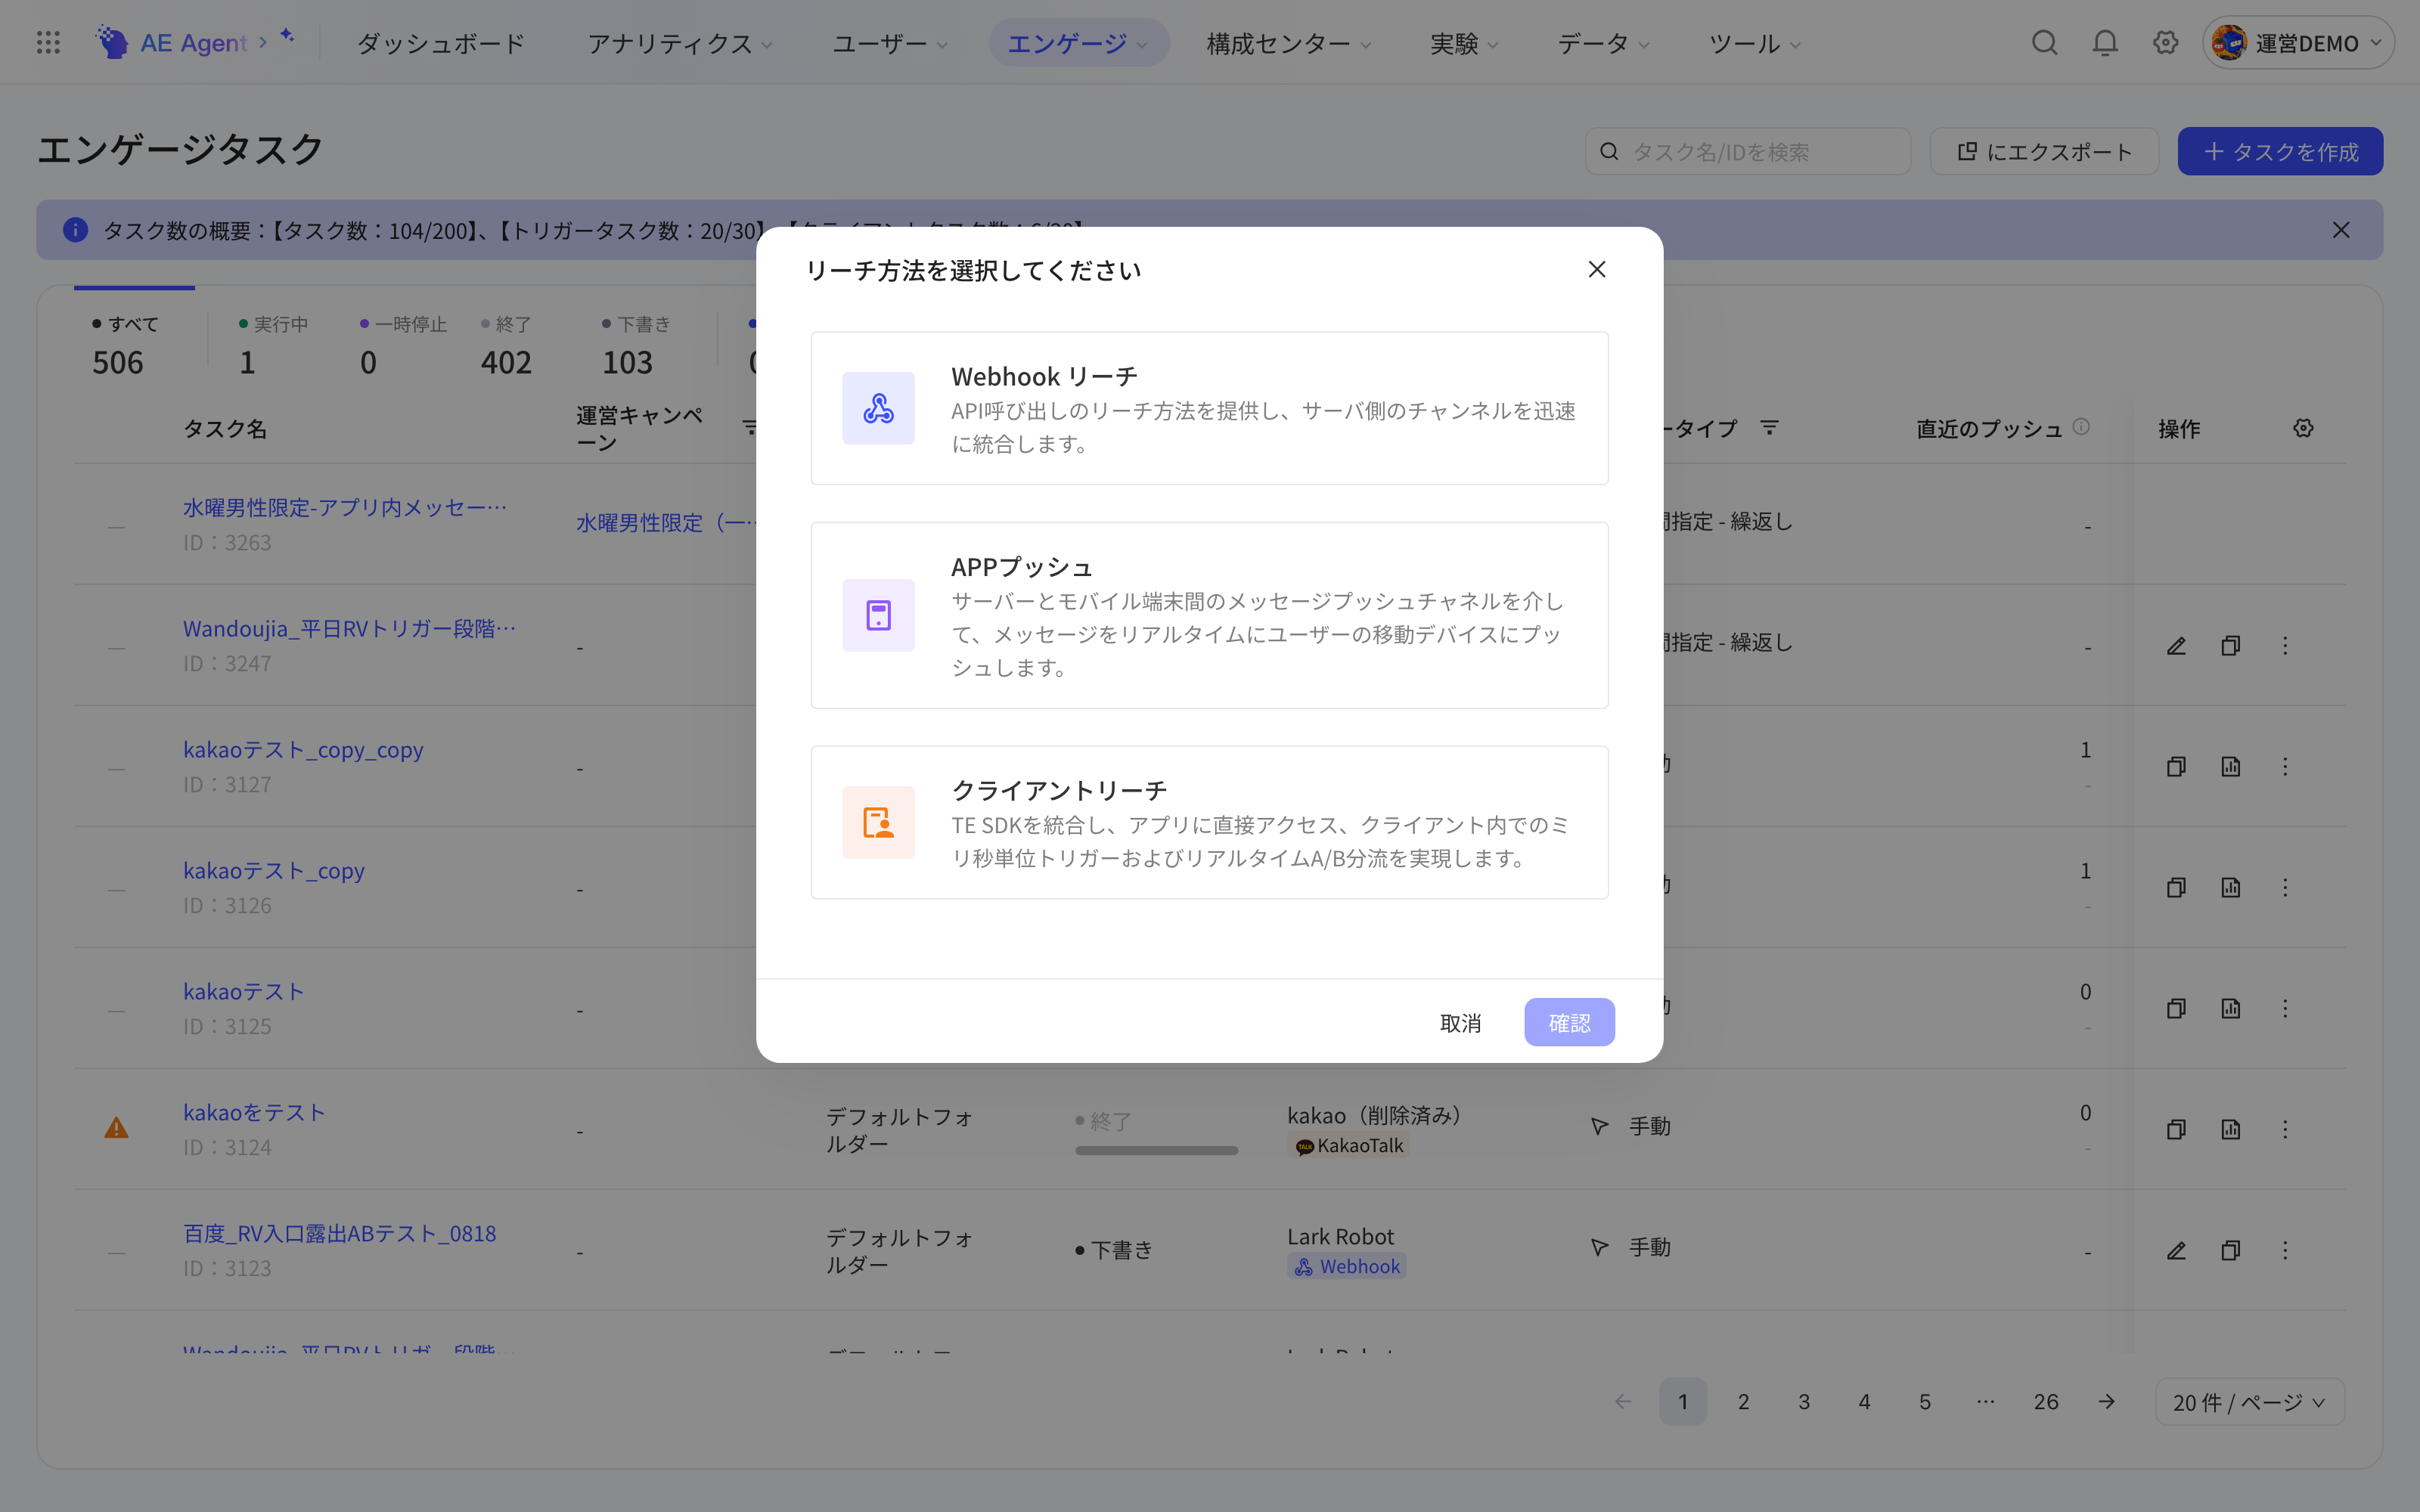The width and height of the screenshot is (2420, 1512).
Task: Expand the ユーザー menu
Action: tap(890, 44)
